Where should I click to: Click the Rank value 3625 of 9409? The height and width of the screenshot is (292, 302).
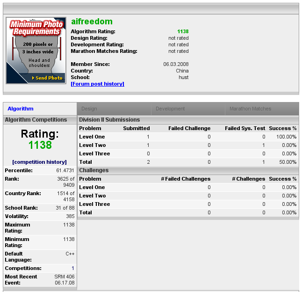(65, 182)
